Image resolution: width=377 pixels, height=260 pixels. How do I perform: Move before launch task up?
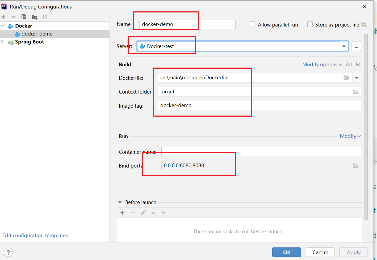pos(153,213)
